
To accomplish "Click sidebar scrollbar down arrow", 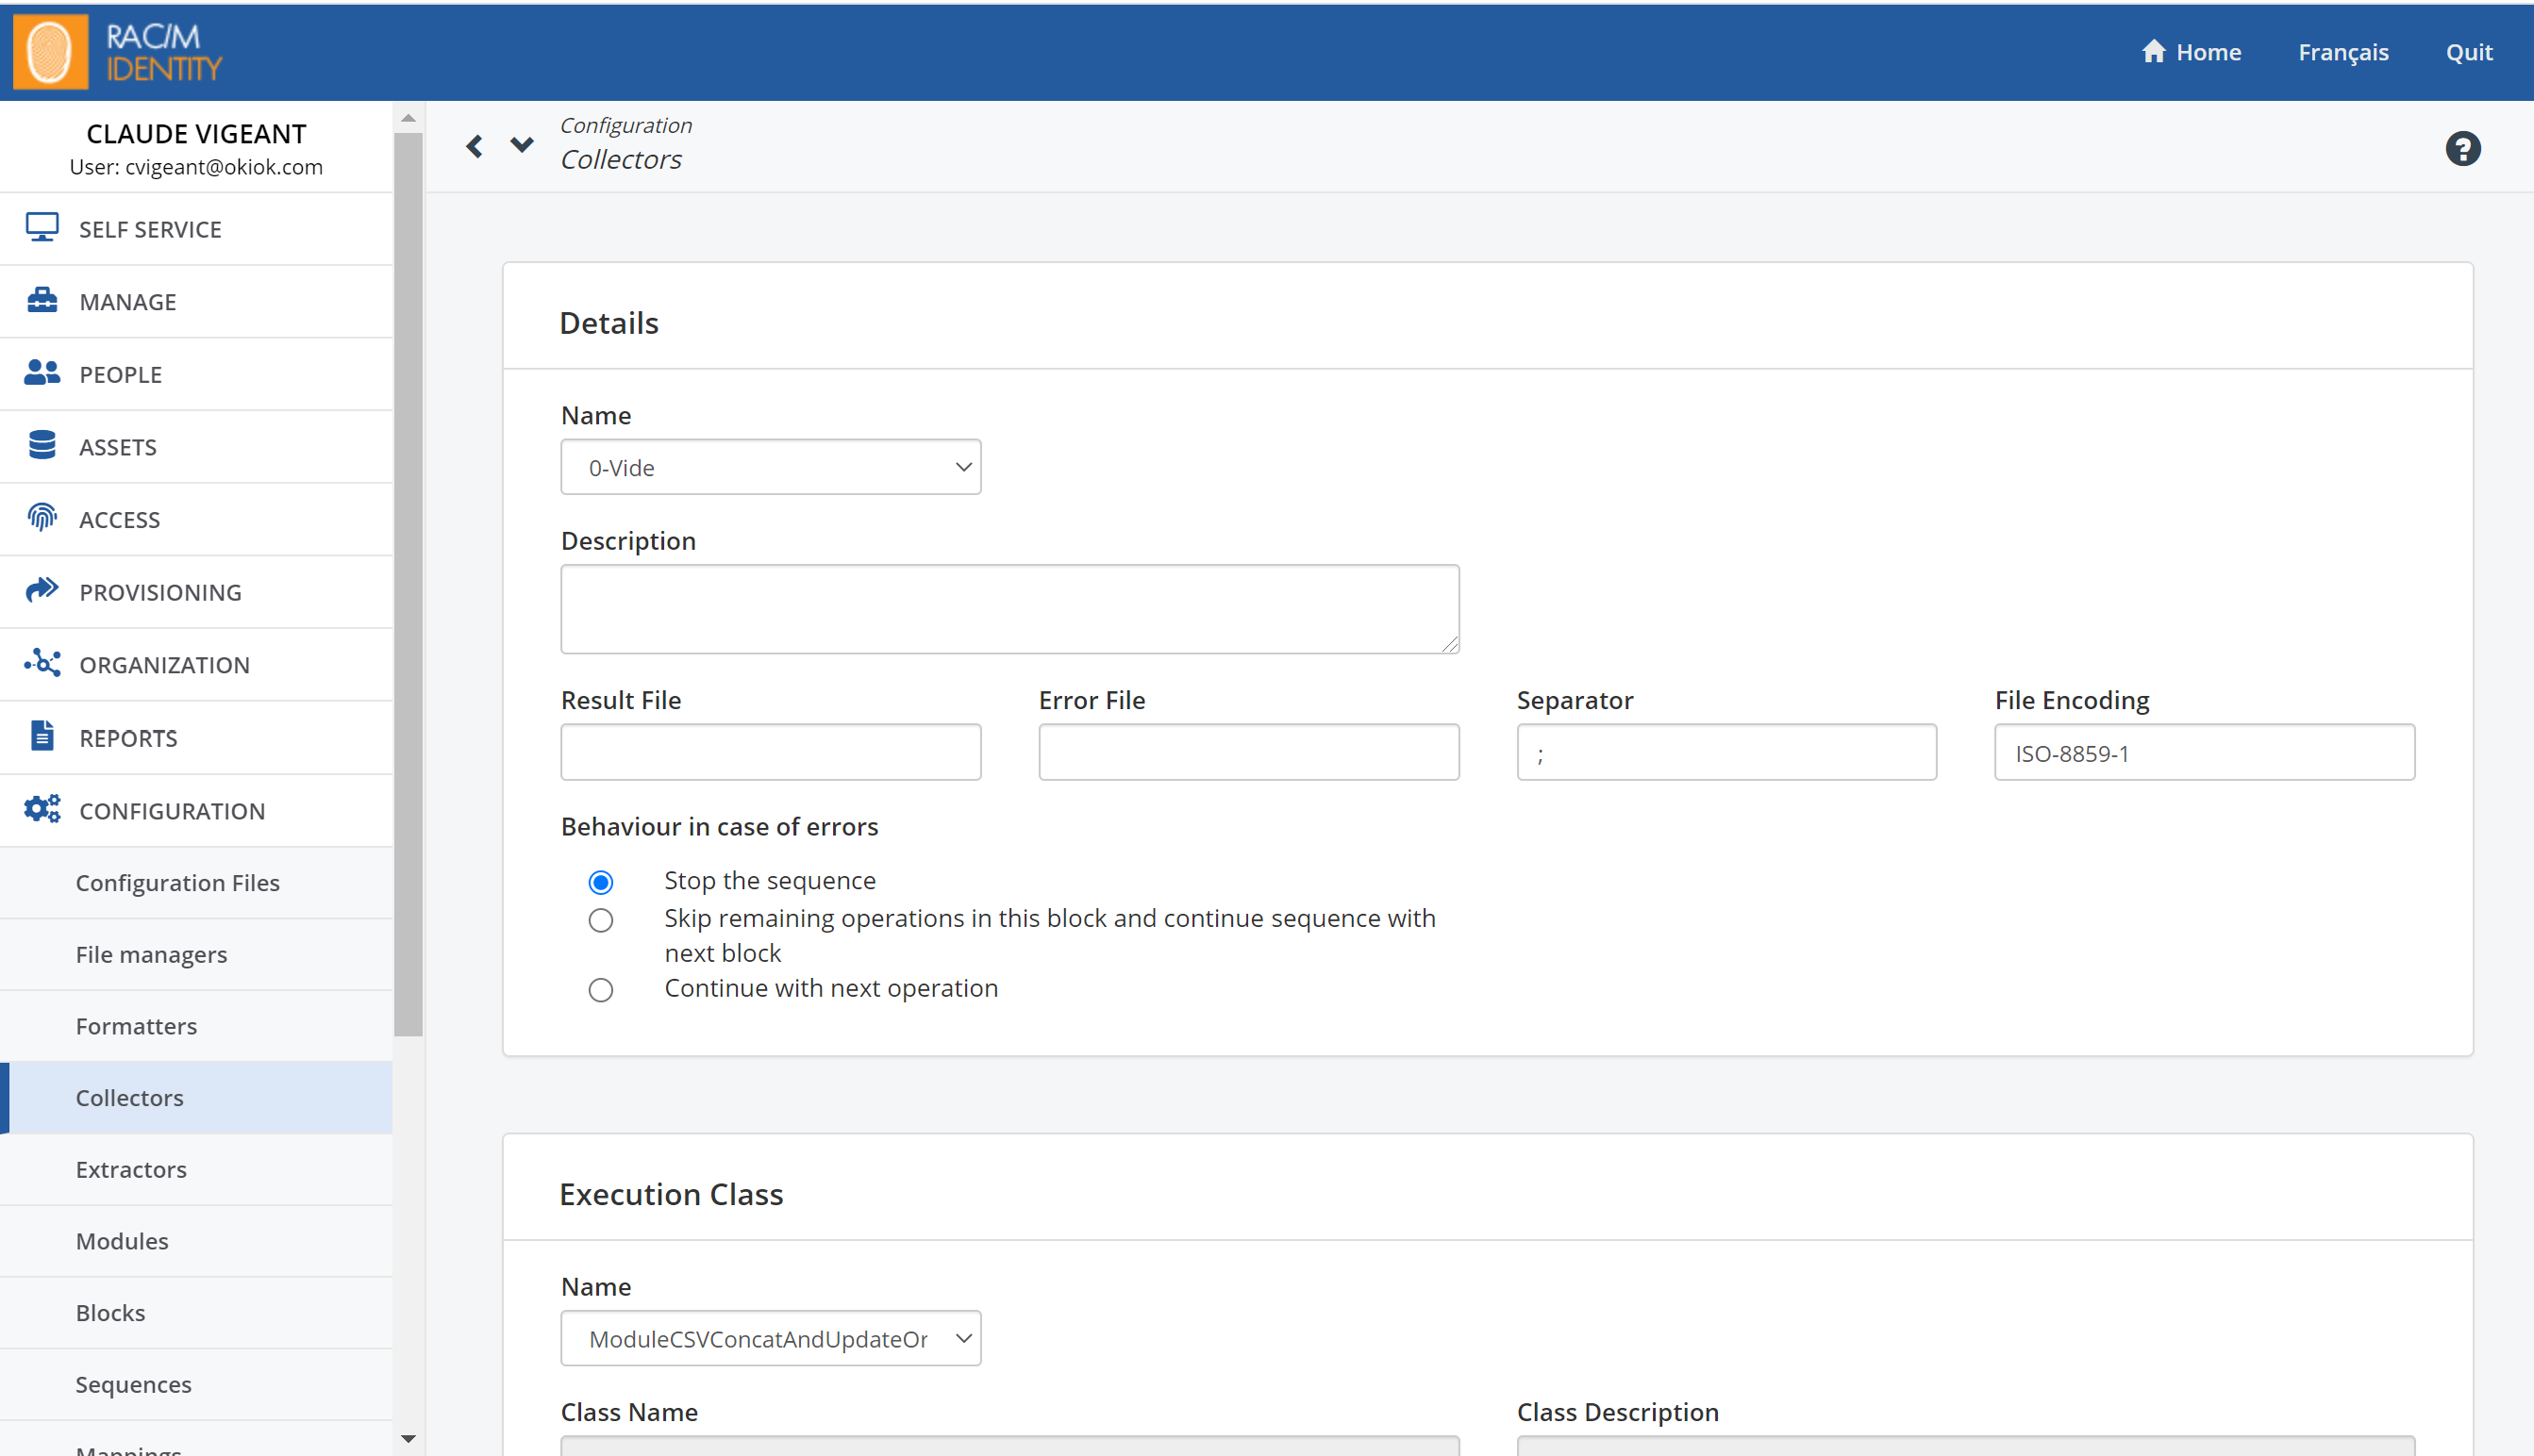I will pos(408,1439).
